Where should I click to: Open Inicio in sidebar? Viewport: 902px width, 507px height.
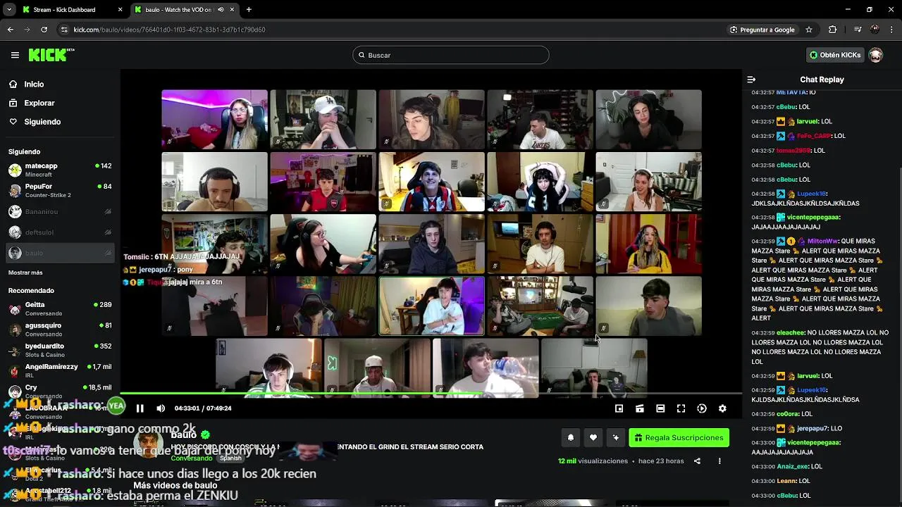[34, 84]
